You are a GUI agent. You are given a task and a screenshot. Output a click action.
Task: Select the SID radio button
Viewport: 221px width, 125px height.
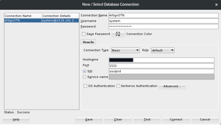tap(85, 71)
